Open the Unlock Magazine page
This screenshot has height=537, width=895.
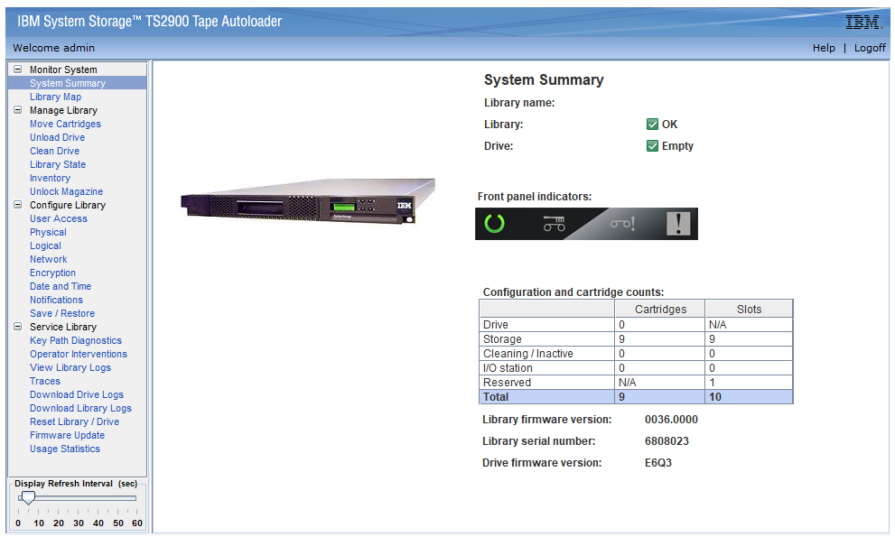pyautogui.click(x=66, y=191)
